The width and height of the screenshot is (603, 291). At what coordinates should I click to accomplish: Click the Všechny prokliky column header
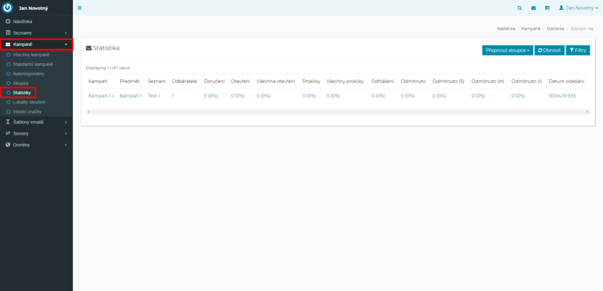(345, 81)
